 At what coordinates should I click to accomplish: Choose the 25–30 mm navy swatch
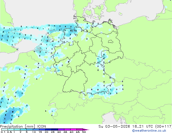[x=55, y=129]
